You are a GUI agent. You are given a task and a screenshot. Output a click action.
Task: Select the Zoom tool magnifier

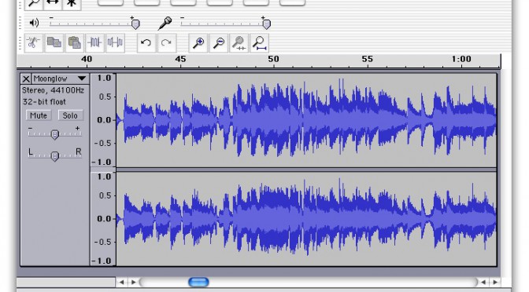(34, 4)
